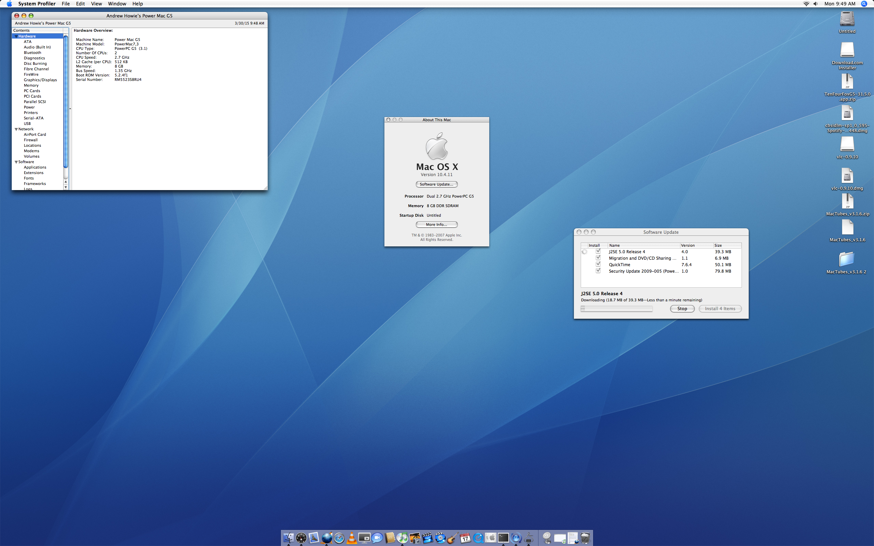Open GarageBand from the dock

[x=452, y=538]
